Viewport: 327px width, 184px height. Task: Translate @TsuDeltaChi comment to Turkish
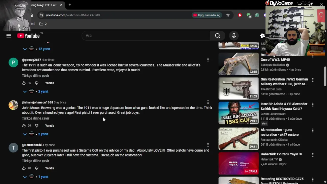(x=36, y=161)
